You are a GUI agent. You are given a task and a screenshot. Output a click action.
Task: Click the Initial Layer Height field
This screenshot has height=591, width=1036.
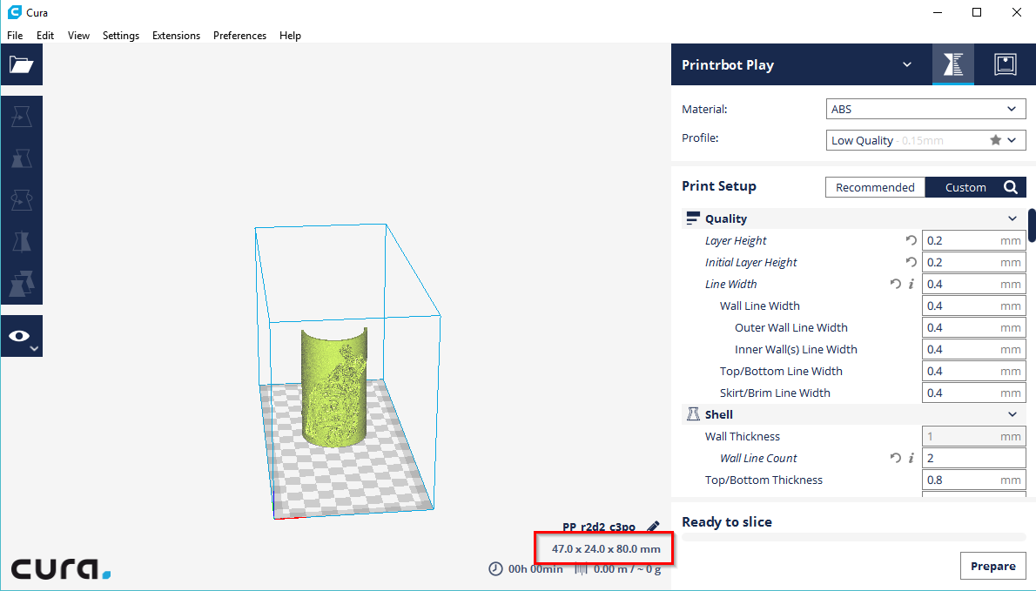pyautogui.click(x=974, y=262)
